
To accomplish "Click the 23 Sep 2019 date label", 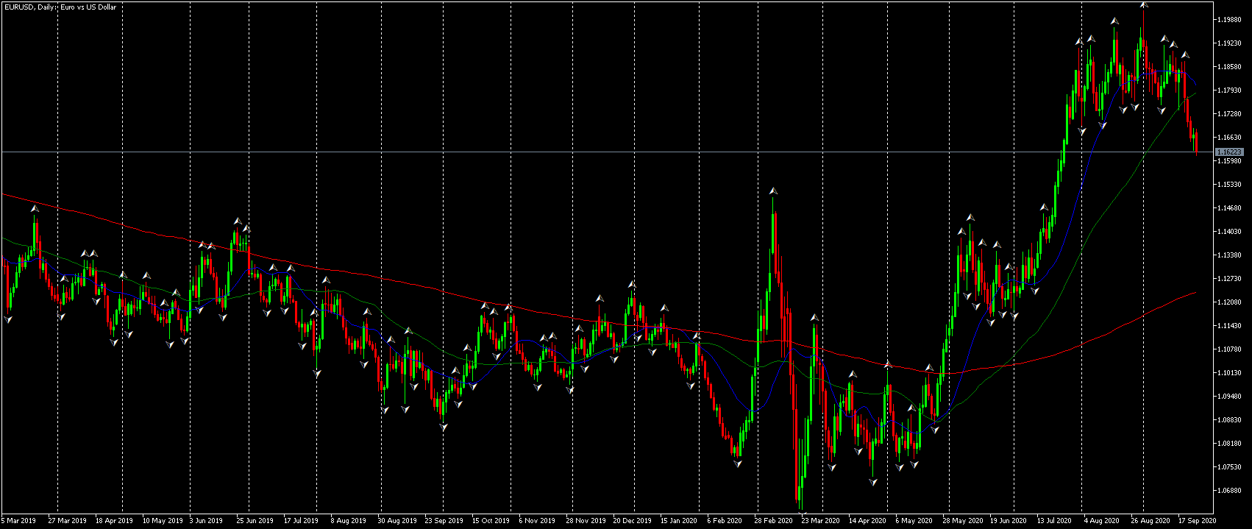I will (x=444, y=521).
